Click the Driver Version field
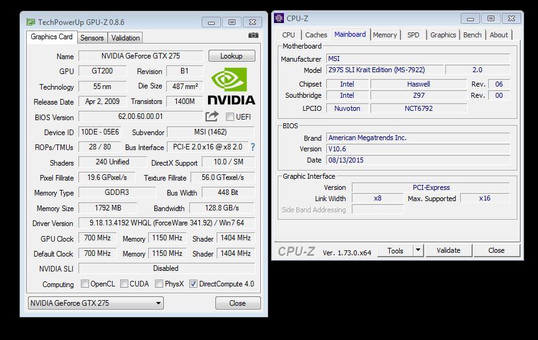The height and width of the screenshot is (340, 538). click(x=167, y=223)
